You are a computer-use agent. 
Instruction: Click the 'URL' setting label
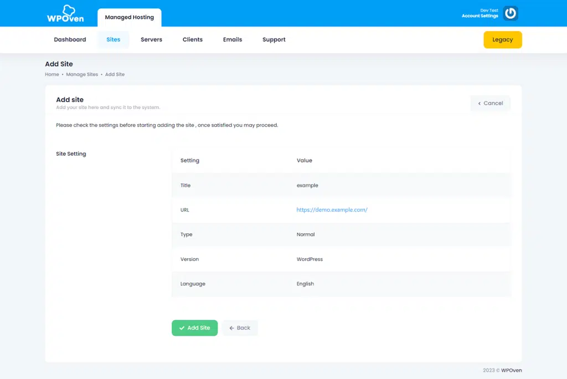click(x=184, y=210)
